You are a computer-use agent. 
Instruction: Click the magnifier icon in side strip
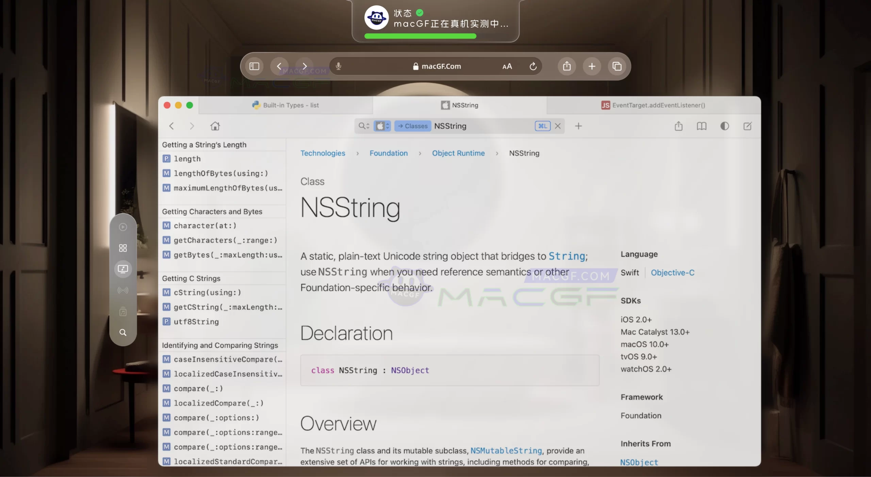click(123, 332)
